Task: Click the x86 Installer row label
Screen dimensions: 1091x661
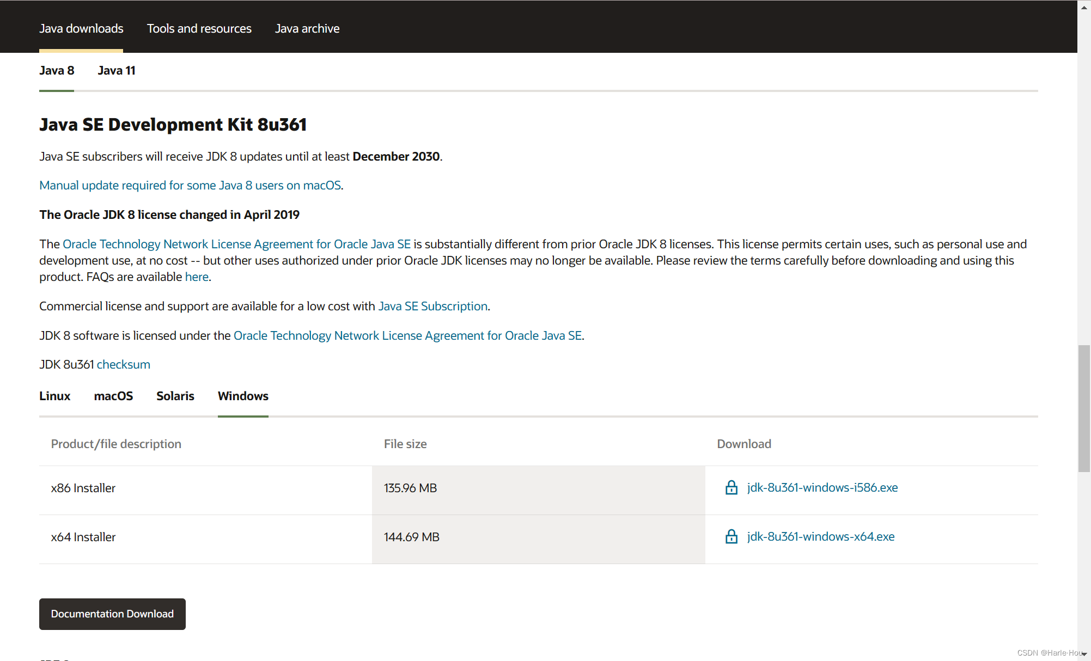Action: click(x=83, y=488)
